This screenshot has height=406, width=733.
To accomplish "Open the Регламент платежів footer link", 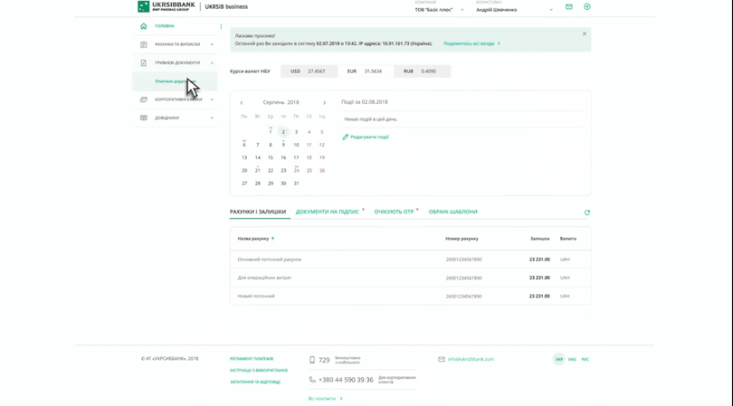I will (251, 359).
